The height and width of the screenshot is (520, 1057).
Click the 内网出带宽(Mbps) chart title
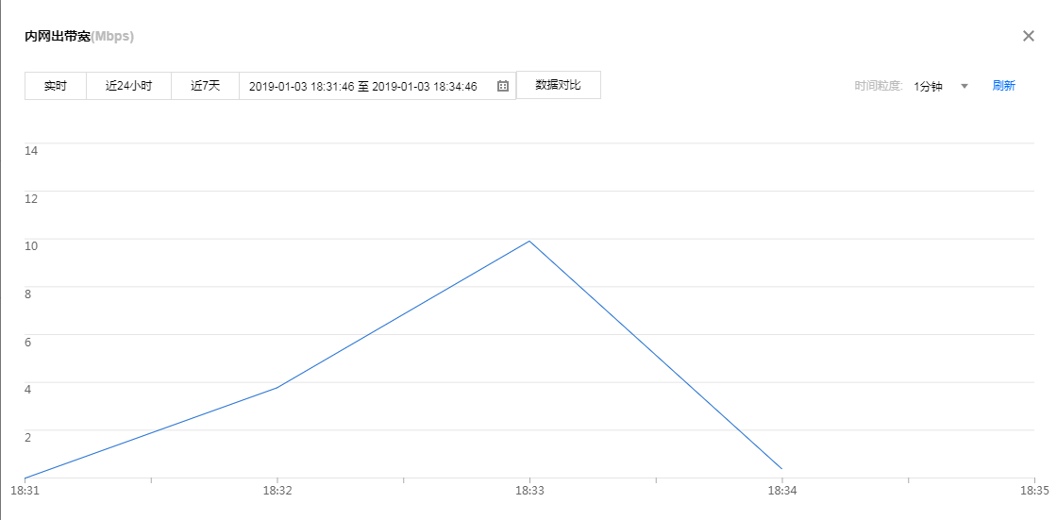(x=79, y=37)
